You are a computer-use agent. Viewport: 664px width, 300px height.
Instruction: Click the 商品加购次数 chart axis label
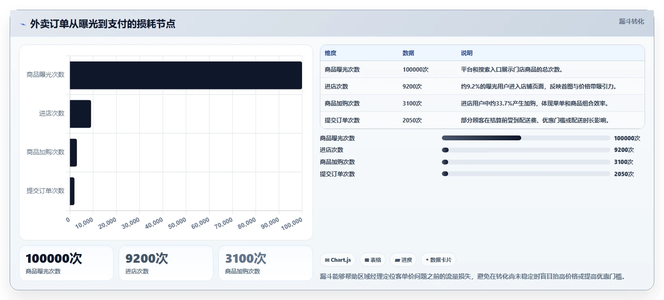(x=45, y=152)
